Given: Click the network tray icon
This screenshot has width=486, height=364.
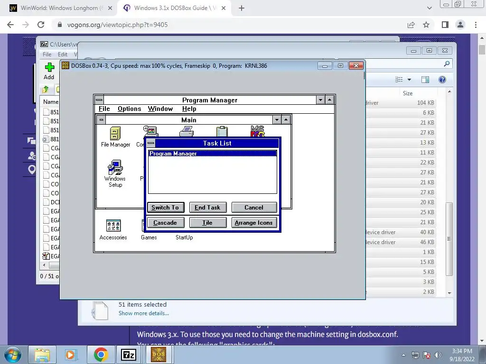Looking at the screenshot, I should click(x=415, y=355).
